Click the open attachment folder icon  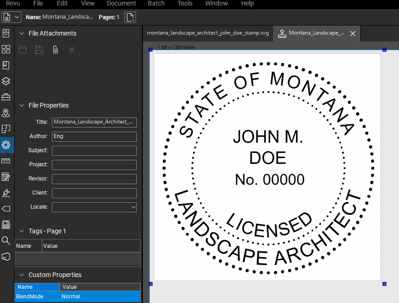(x=22, y=50)
